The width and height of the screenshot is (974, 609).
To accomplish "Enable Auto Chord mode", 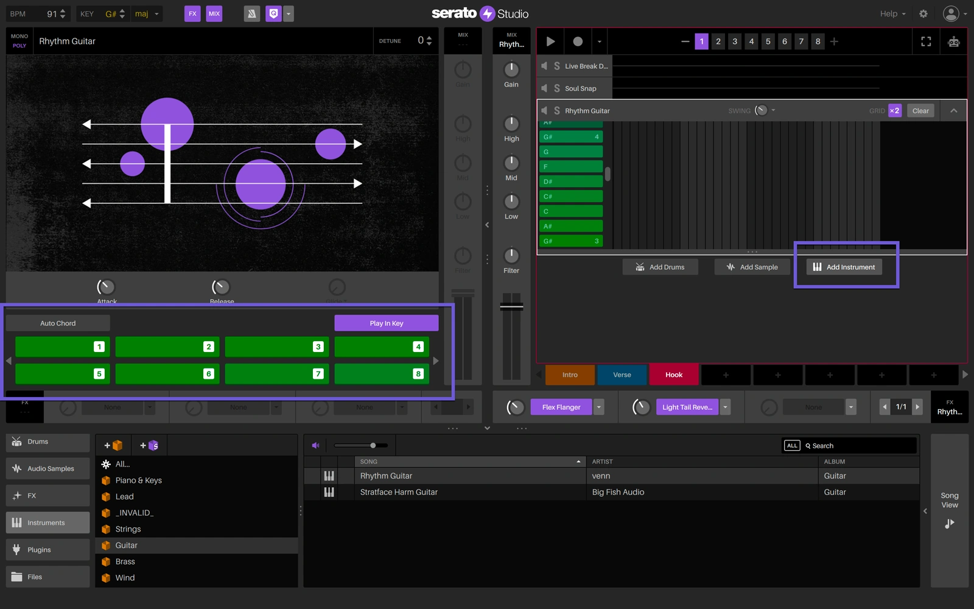I will tap(58, 323).
